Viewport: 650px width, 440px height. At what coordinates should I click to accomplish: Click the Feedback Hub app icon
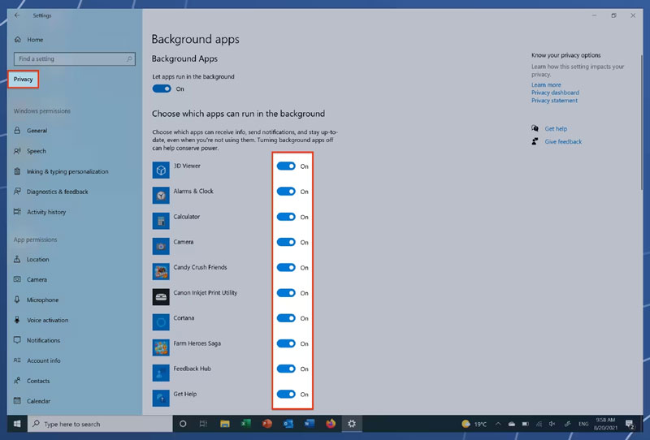[x=161, y=373]
